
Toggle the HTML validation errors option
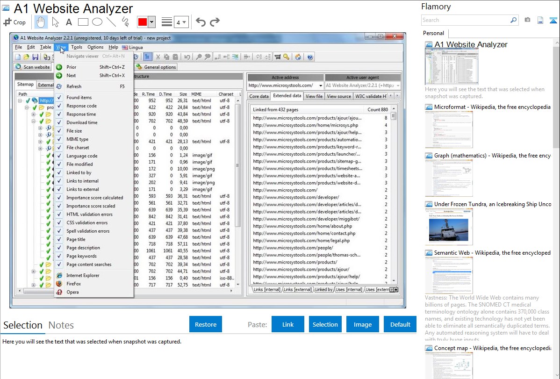point(94,215)
